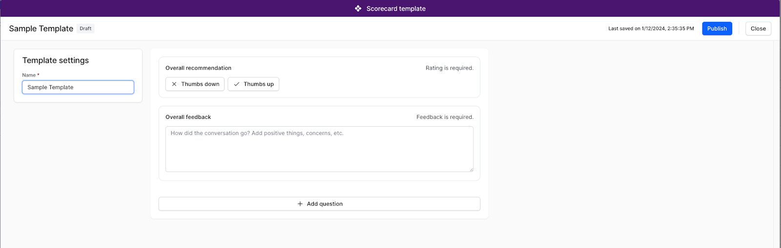The image size is (781, 248).
Task: Click the Scorecard template diamond icon
Action: click(x=358, y=8)
